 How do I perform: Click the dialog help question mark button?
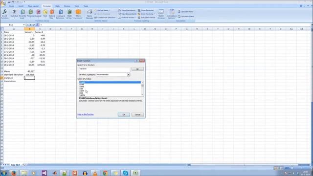point(137,61)
